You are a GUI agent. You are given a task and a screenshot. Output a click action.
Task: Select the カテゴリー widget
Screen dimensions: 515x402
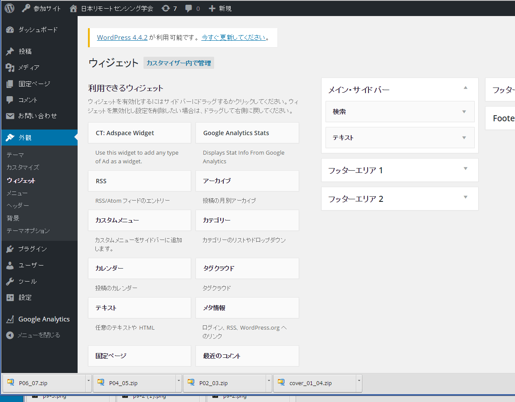[248, 220]
